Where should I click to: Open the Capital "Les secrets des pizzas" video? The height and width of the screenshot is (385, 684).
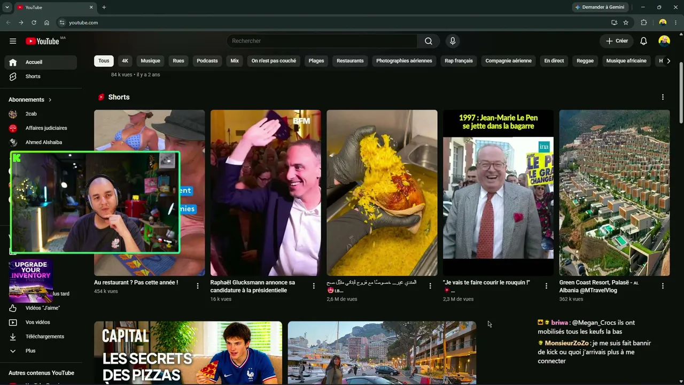point(188,353)
